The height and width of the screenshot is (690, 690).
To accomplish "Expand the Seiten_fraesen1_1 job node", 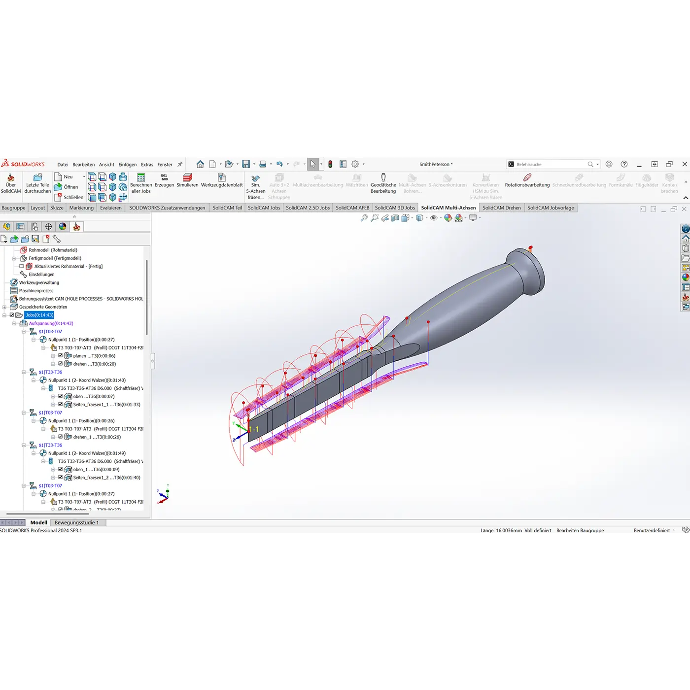I will [x=53, y=405].
